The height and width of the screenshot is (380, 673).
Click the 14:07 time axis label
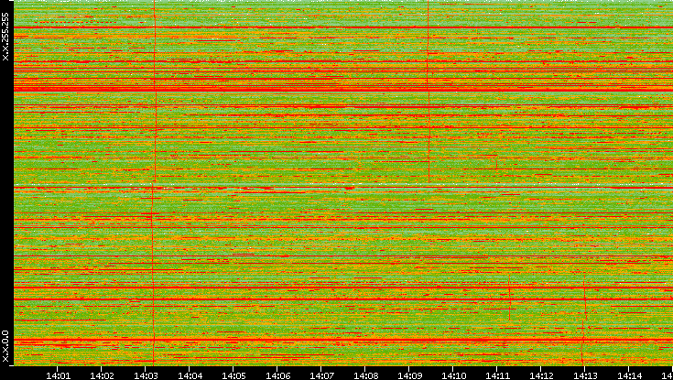321,375
